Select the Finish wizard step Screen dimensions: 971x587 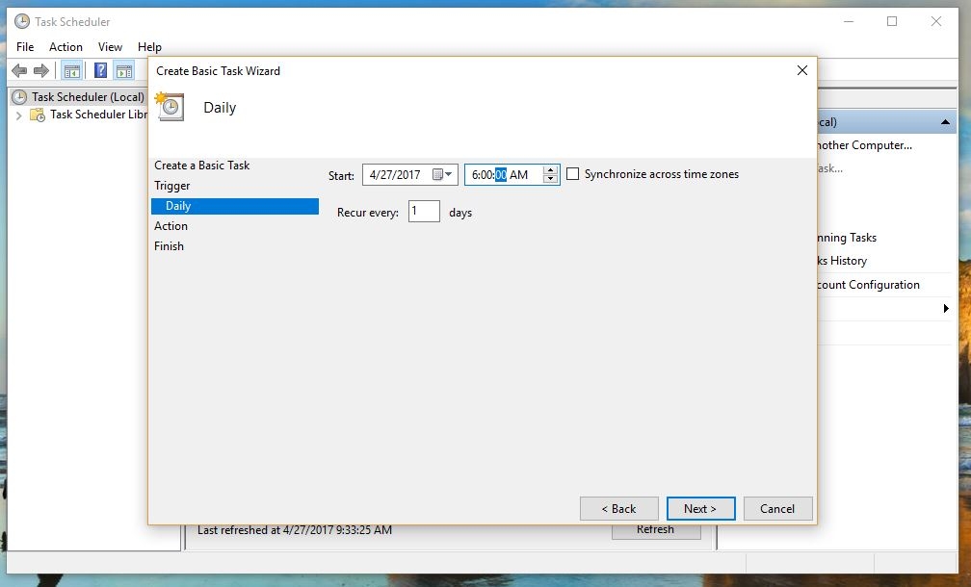(x=170, y=246)
